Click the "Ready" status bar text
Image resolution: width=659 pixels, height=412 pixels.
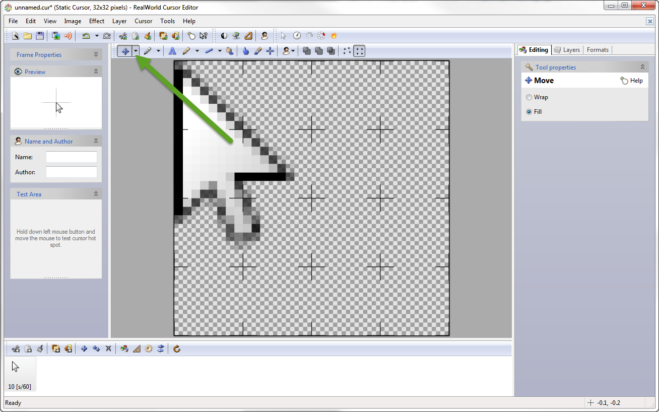tap(13, 403)
